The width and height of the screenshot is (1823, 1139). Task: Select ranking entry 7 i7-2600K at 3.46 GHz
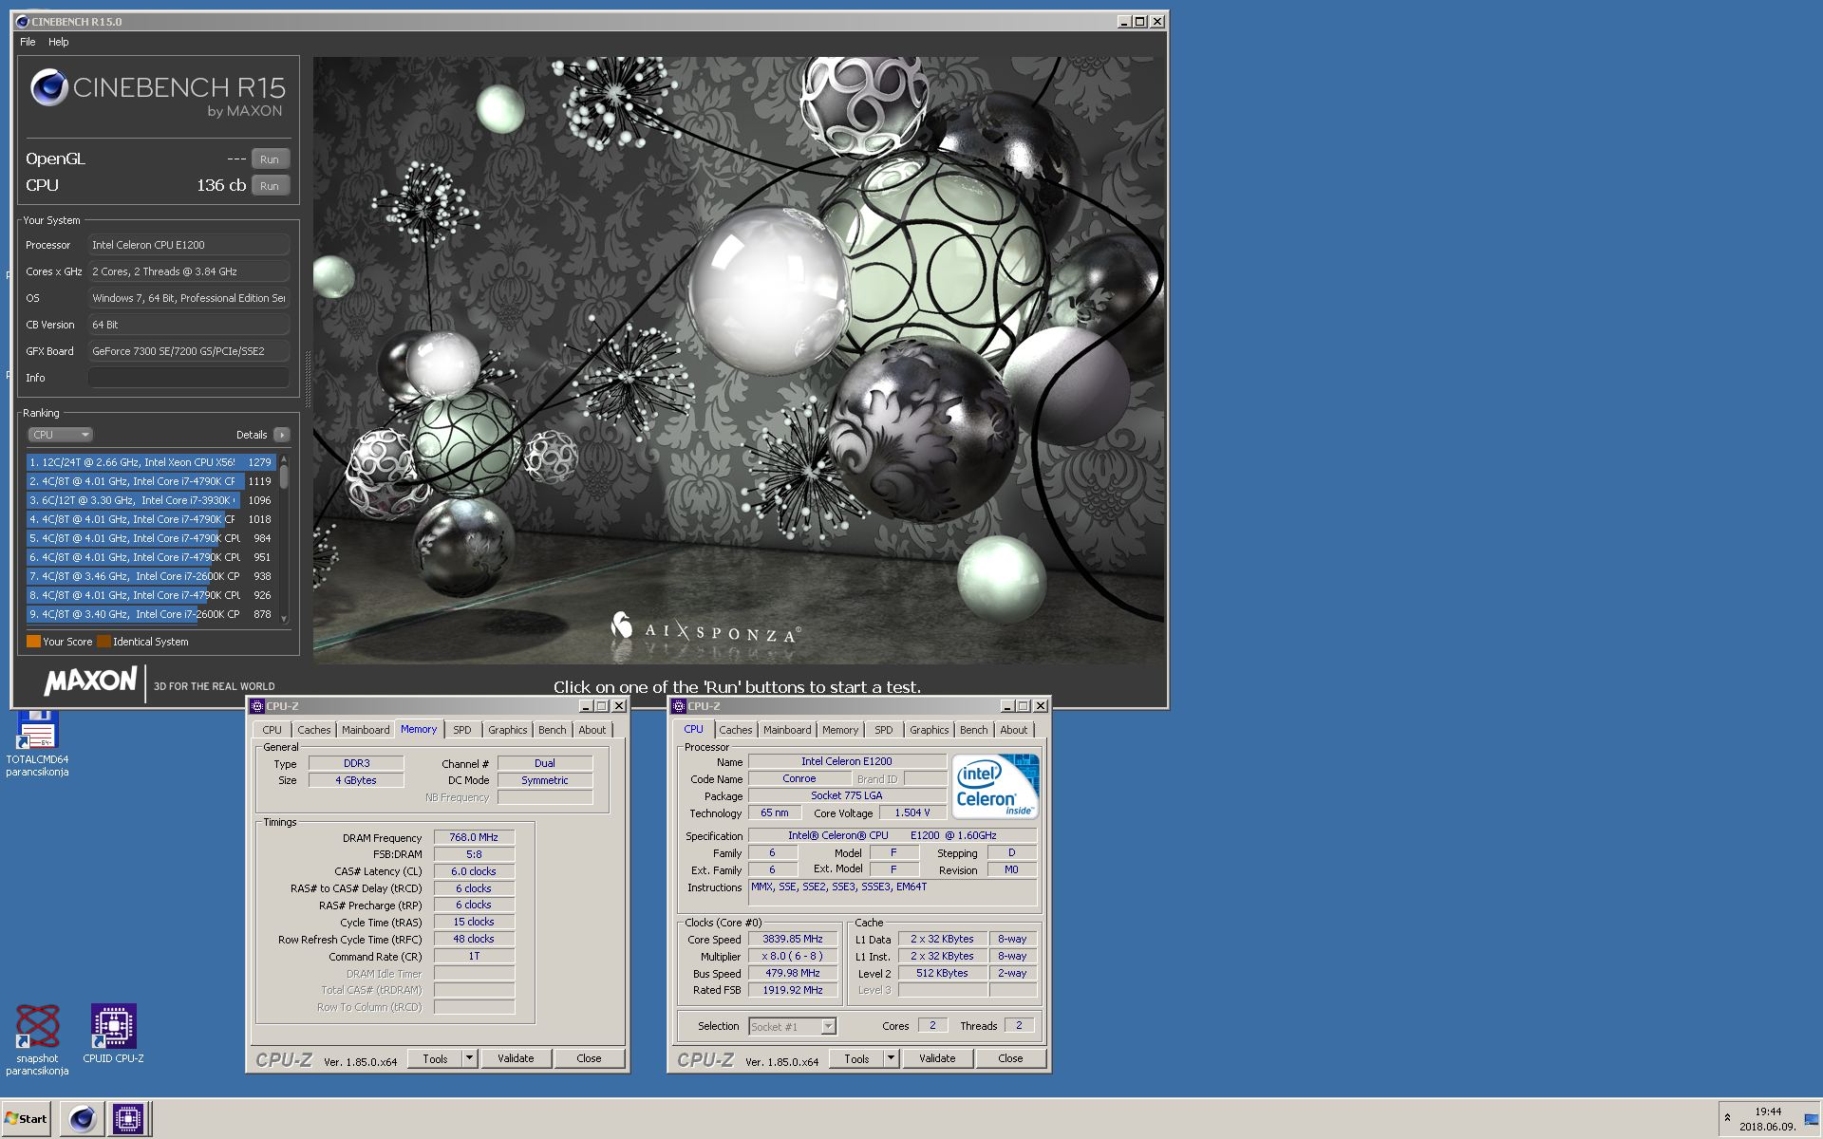(x=150, y=576)
